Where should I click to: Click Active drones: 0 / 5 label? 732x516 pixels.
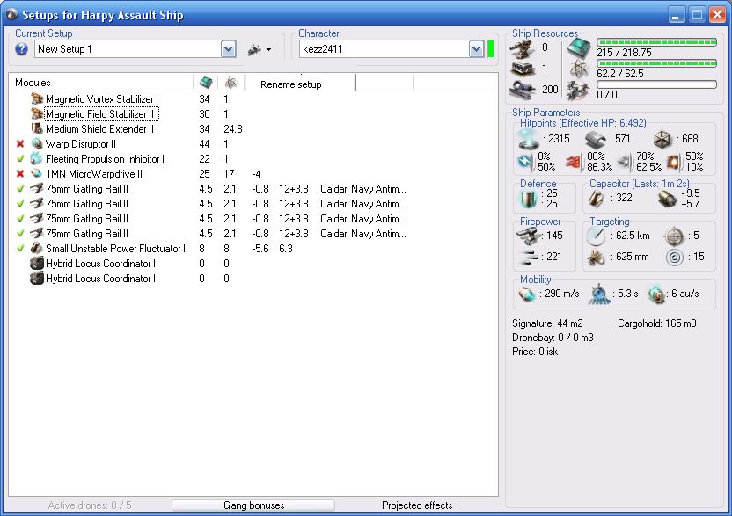pos(90,505)
